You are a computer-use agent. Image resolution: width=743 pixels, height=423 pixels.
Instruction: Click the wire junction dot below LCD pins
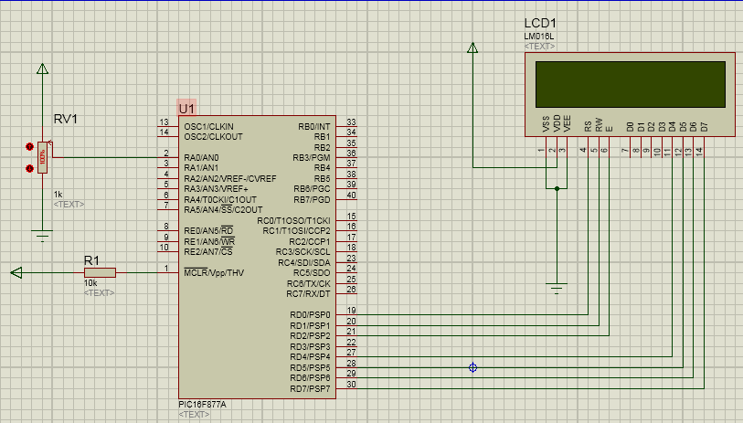557,189
